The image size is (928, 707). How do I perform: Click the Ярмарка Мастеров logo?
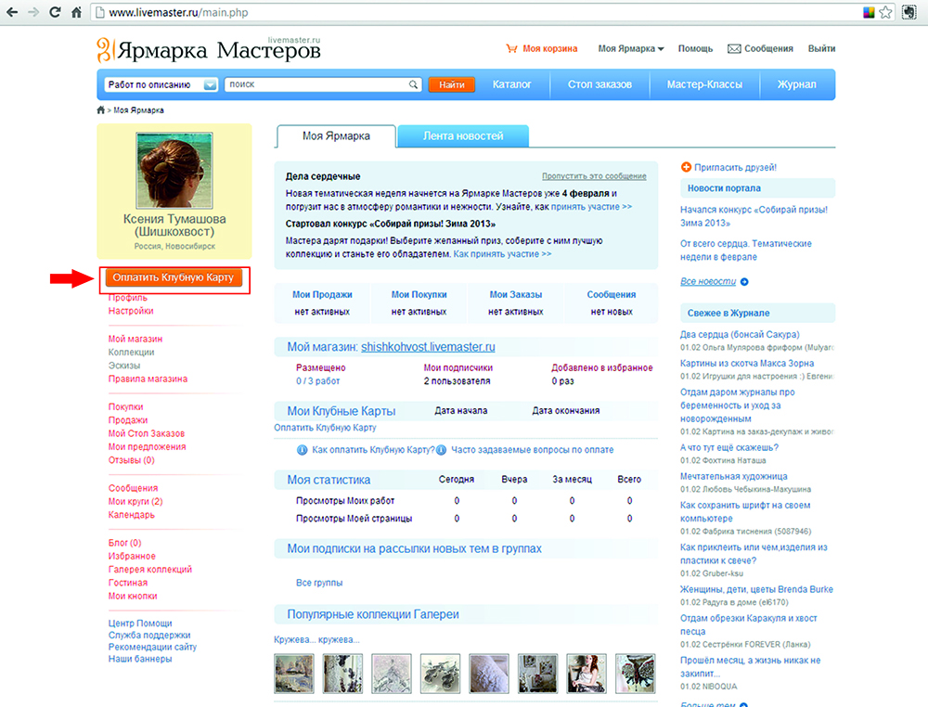coord(208,50)
